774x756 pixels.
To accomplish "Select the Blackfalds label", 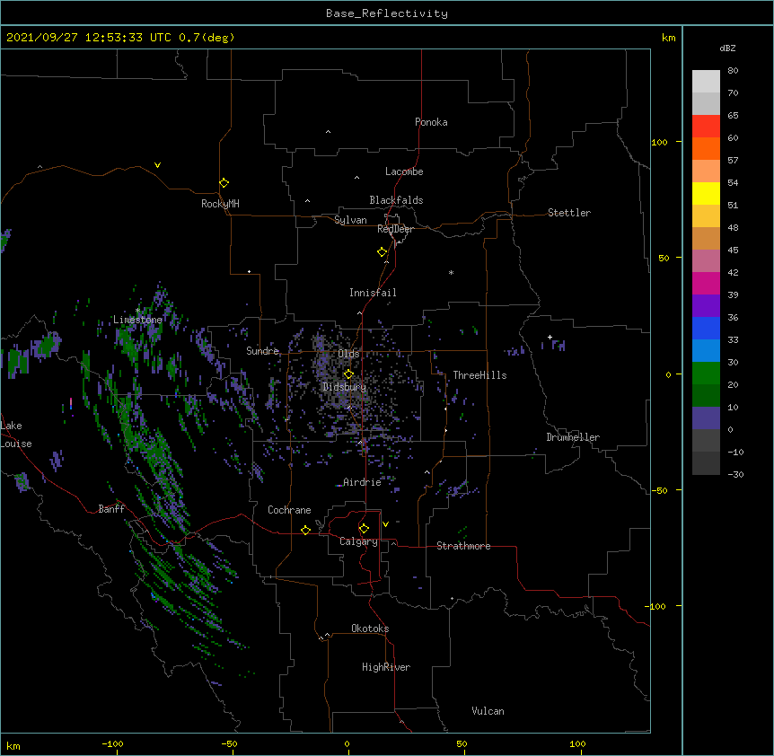I will (x=396, y=200).
